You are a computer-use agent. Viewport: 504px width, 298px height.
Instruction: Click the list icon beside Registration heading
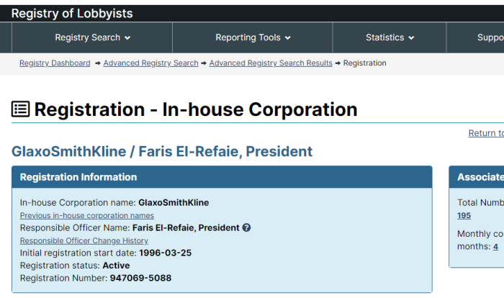click(21, 109)
